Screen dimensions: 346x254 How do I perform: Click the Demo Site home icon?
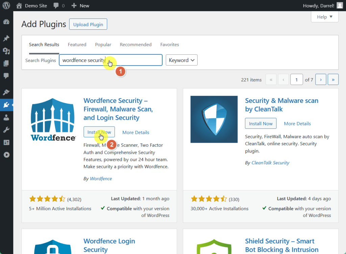[x=19, y=5]
